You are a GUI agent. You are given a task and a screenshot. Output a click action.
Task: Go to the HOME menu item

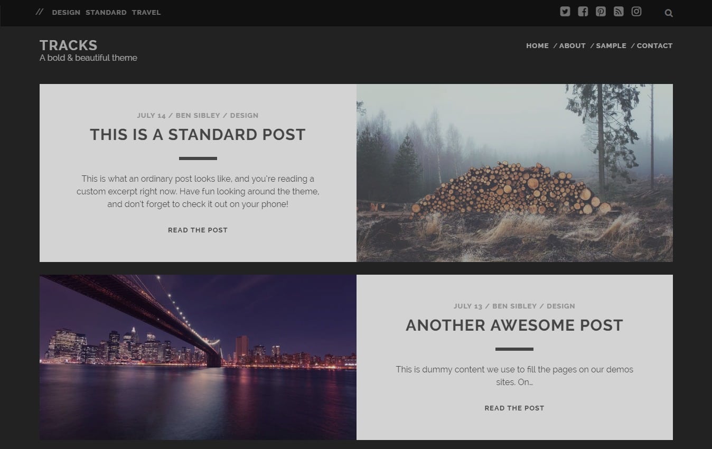pyautogui.click(x=537, y=45)
